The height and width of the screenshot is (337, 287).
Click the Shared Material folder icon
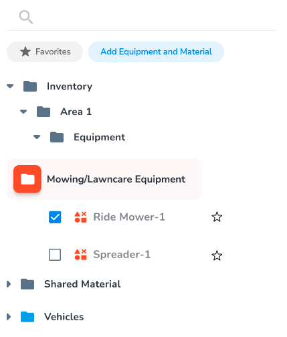click(27, 284)
